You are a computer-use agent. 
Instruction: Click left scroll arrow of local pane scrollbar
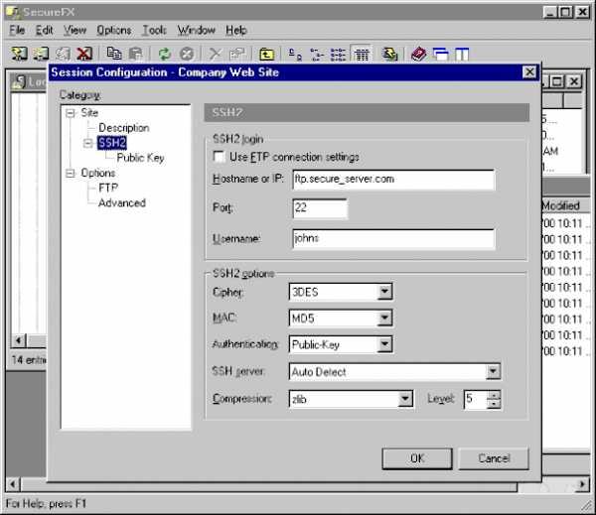(x=19, y=340)
